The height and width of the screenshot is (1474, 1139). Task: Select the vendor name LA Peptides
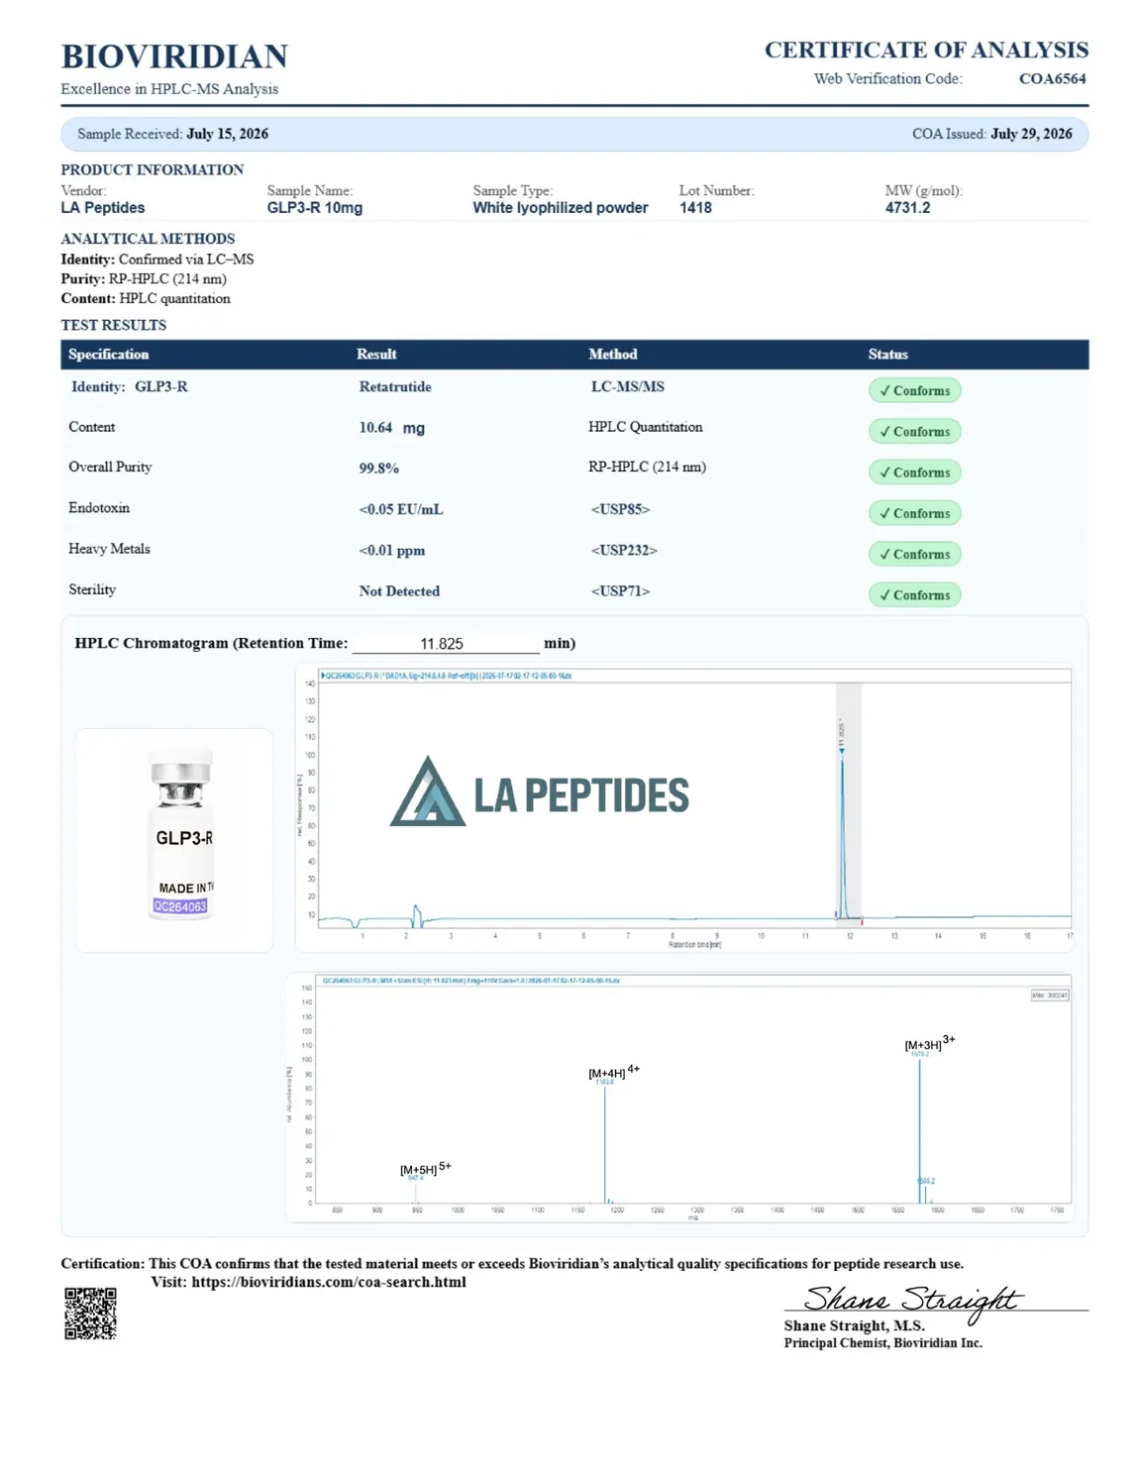pyautogui.click(x=103, y=208)
